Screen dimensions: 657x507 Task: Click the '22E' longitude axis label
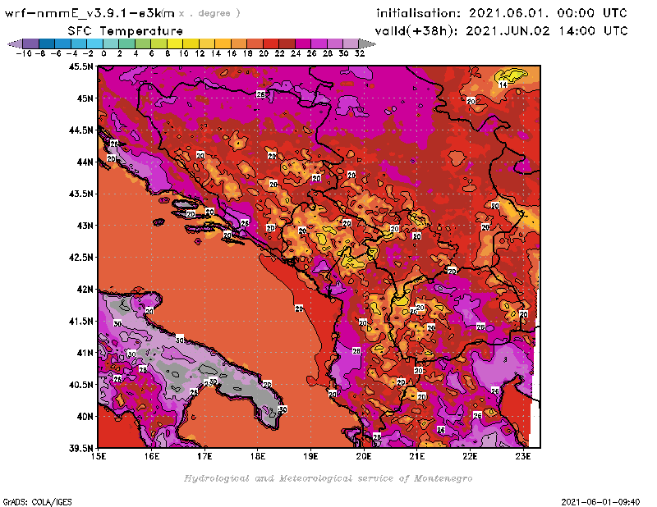click(470, 456)
